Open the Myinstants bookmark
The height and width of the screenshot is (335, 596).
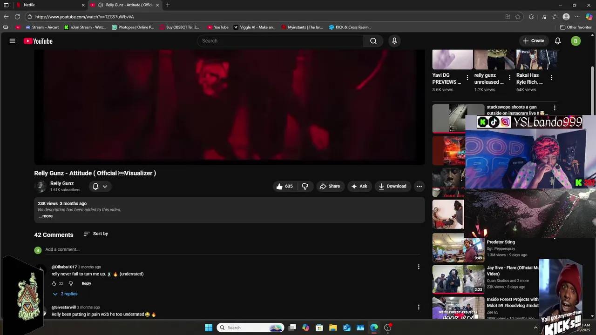302,27
